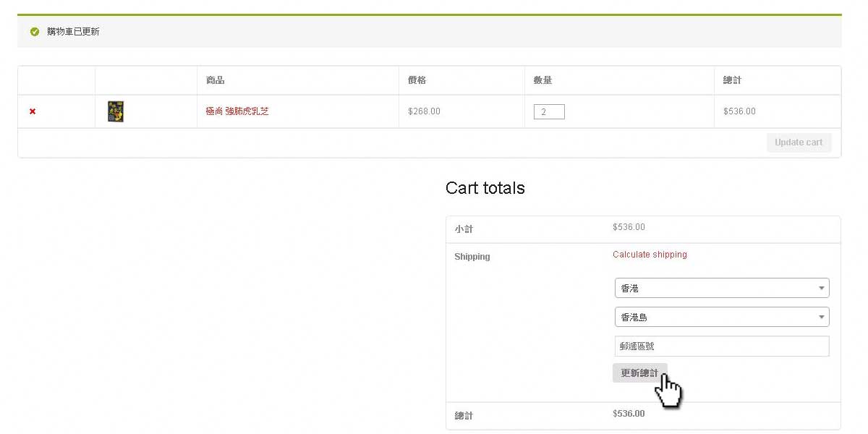The width and height of the screenshot is (868, 434).
Task: Click the Calculate shipping link
Action: click(650, 255)
